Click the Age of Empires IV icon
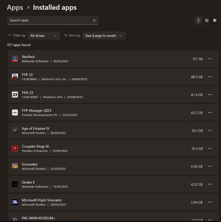Screen dimensions: 221x222 click(15, 130)
